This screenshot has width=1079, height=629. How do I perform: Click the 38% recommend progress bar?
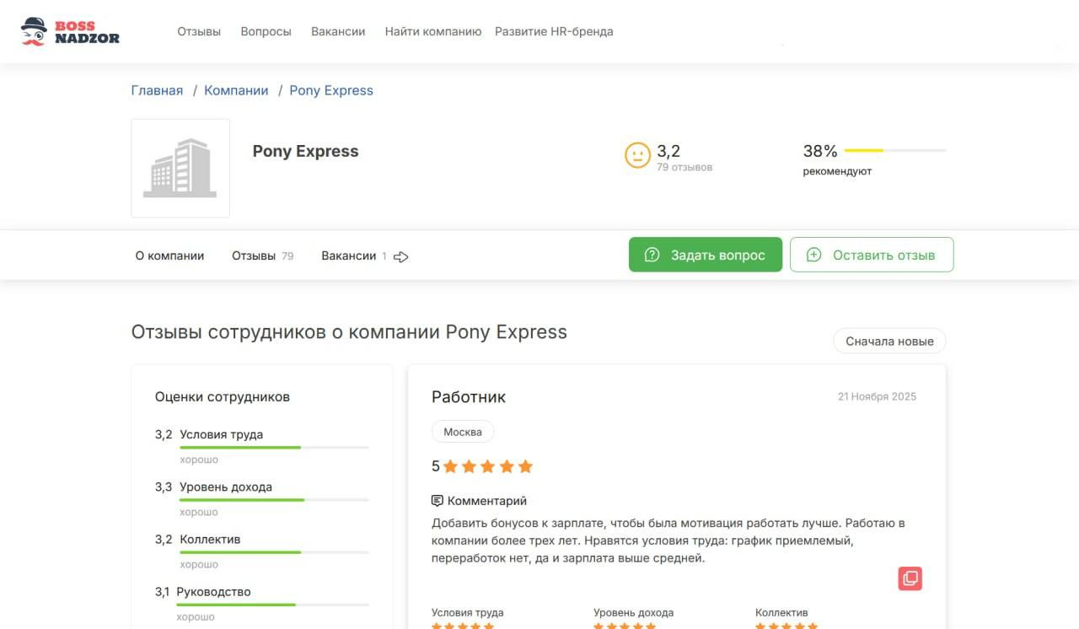895,150
